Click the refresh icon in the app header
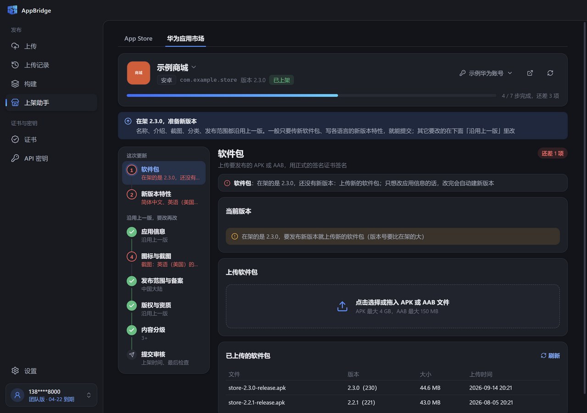Viewport: 587px width, 413px height. coord(550,73)
